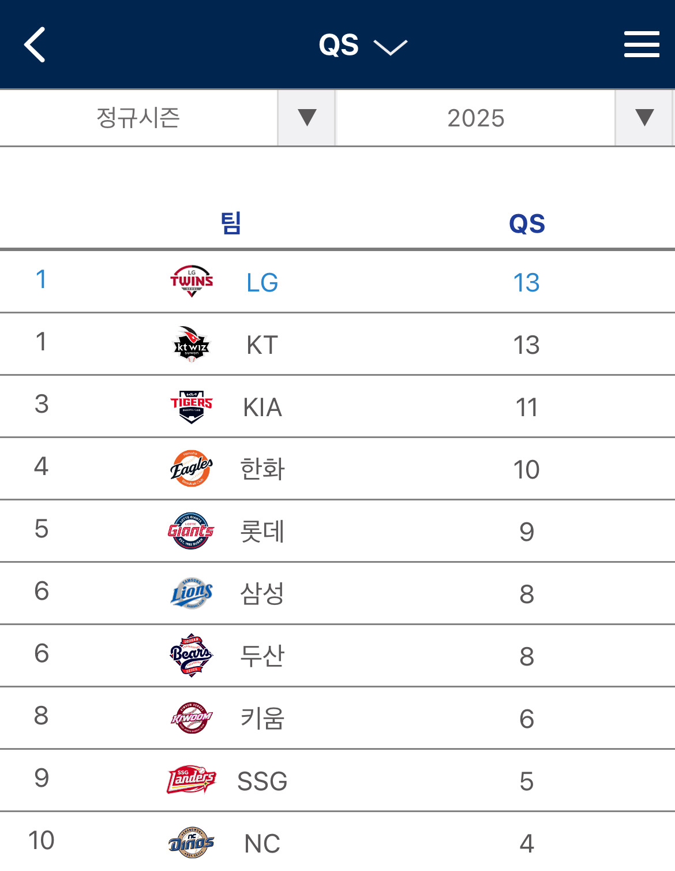The image size is (675, 871).
Task: Click the NC Dinos logo
Action: [192, 843]
